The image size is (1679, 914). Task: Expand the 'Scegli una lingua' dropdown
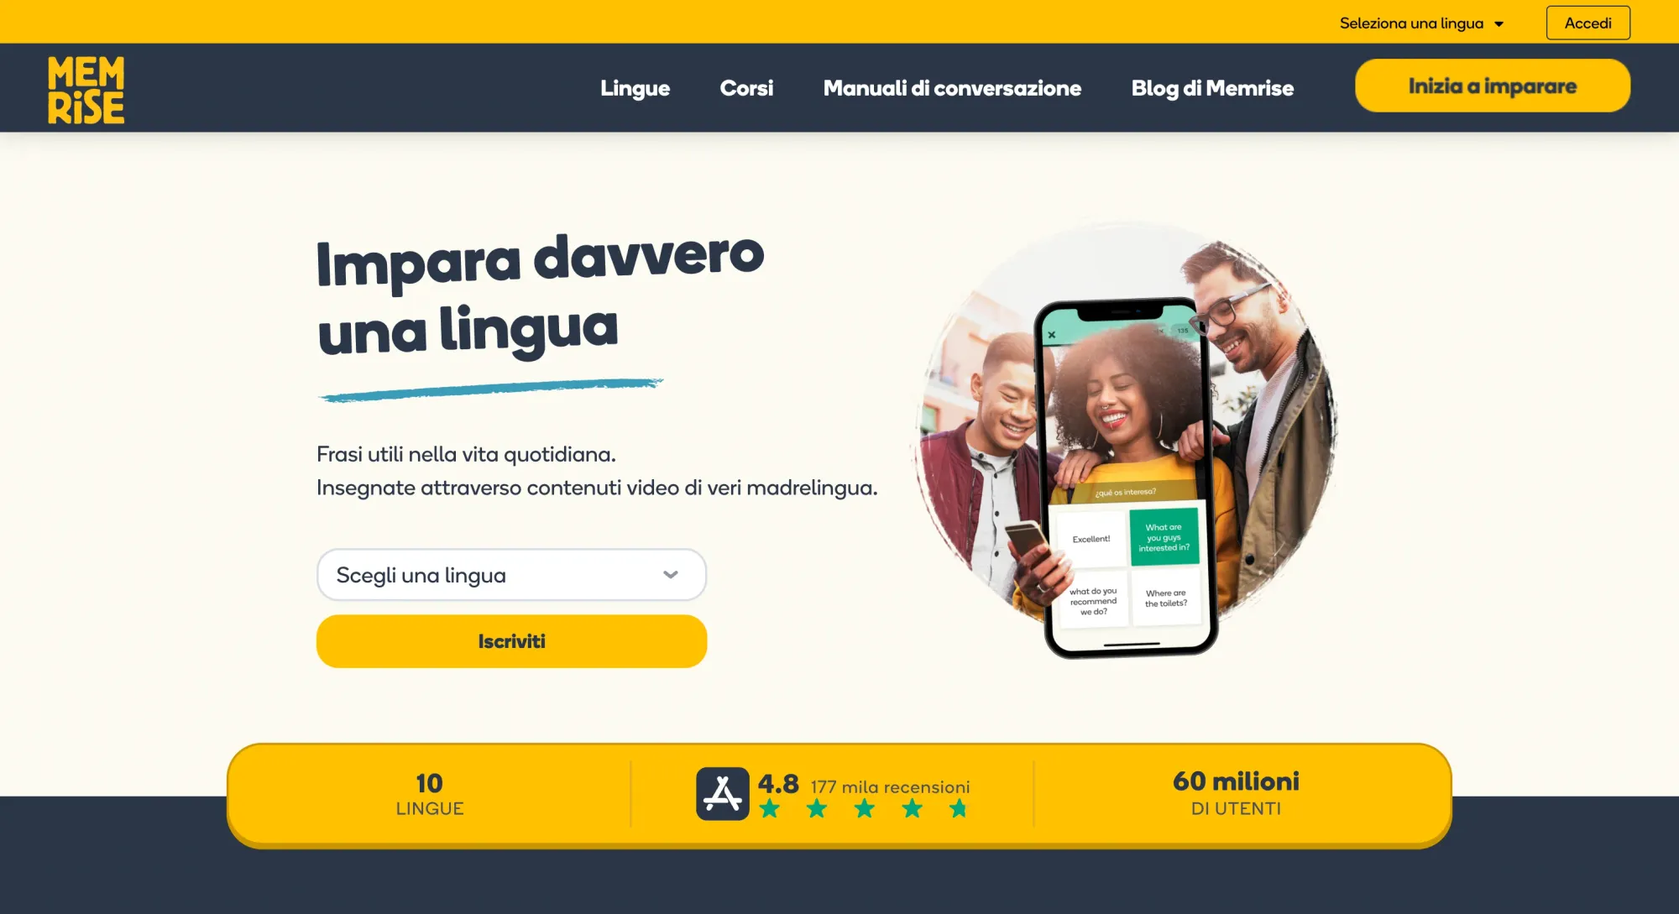pos(511,575)
